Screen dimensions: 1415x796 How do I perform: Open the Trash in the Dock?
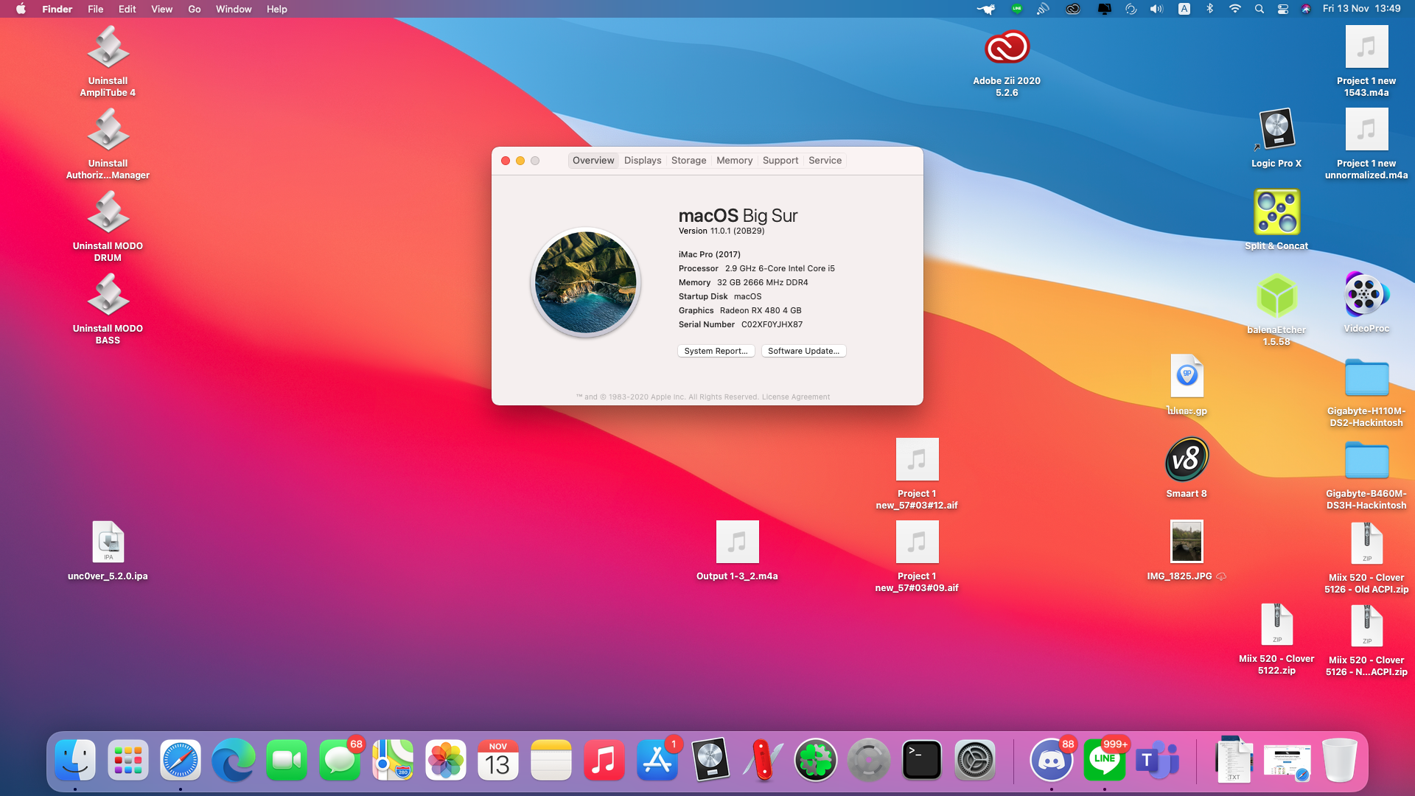(x=1340, y=760)
